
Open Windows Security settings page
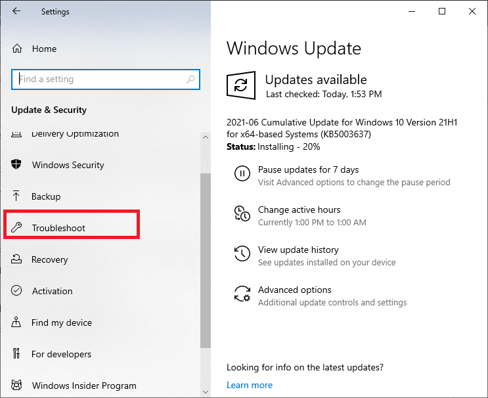tap(68, 165)
